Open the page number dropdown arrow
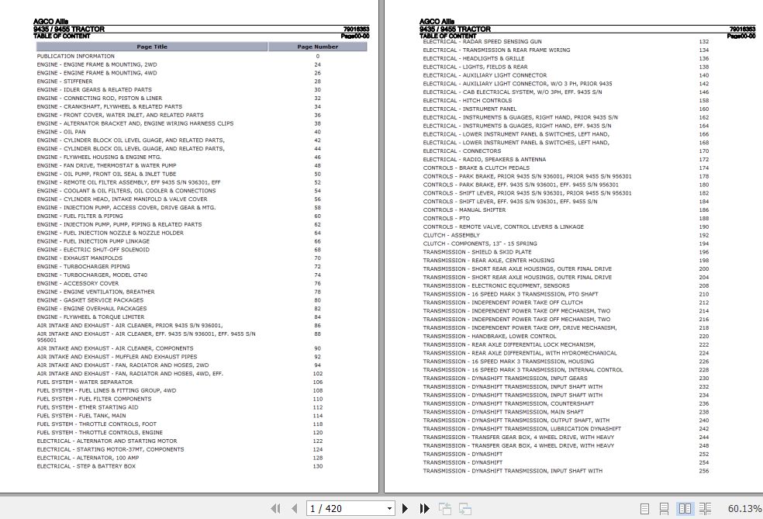The width and height of the screenshot is (763, 519). pyautogui.click(x=389, y=509)
